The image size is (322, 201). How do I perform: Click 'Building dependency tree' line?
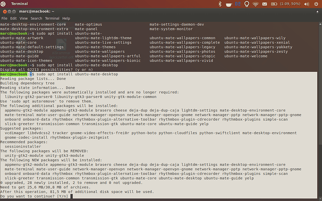click(28, 83)
